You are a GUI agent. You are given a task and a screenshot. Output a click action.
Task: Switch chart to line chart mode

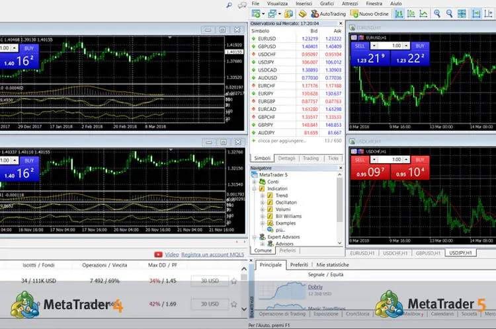423,14
